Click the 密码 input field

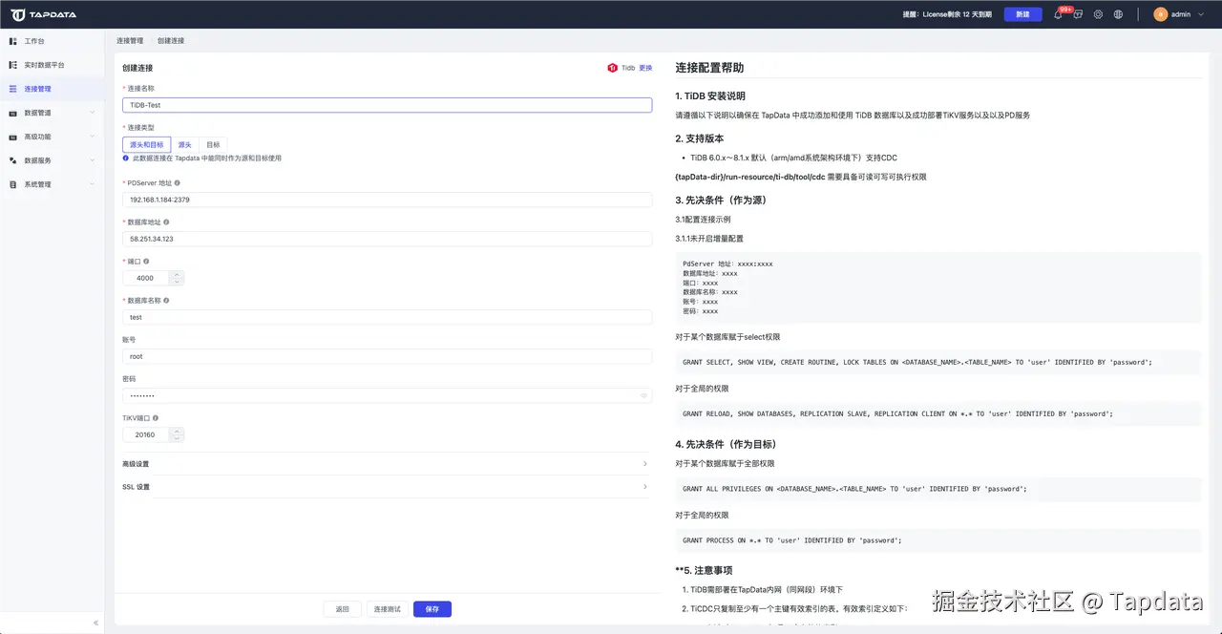coord(387,395)
